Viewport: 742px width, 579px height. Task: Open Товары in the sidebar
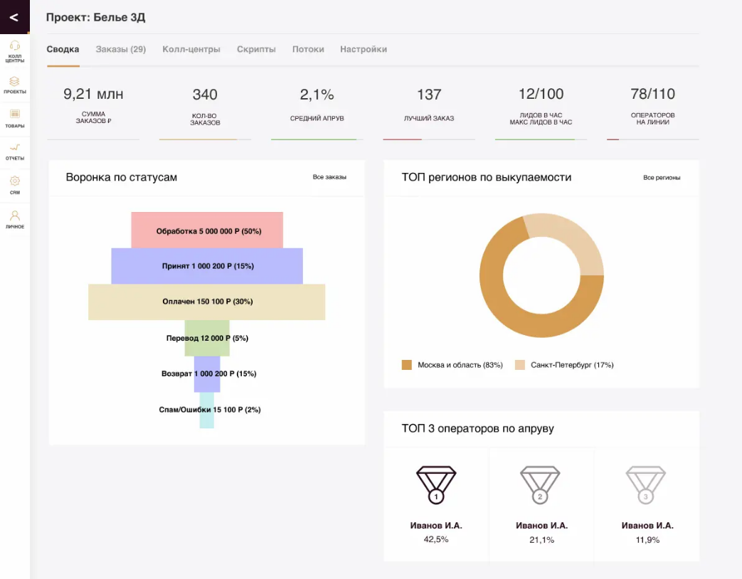[15, 119]
